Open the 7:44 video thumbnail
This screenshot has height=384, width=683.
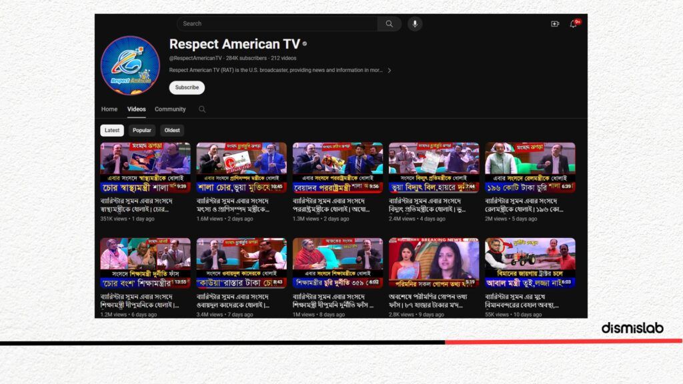click(434, 167)
